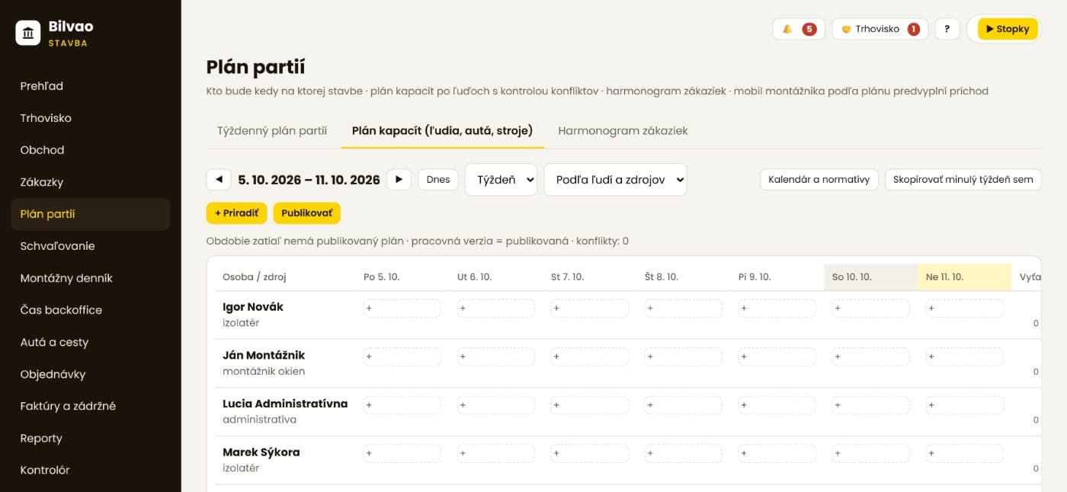Switch to Týždenný plán partií tab

point(272,130)
